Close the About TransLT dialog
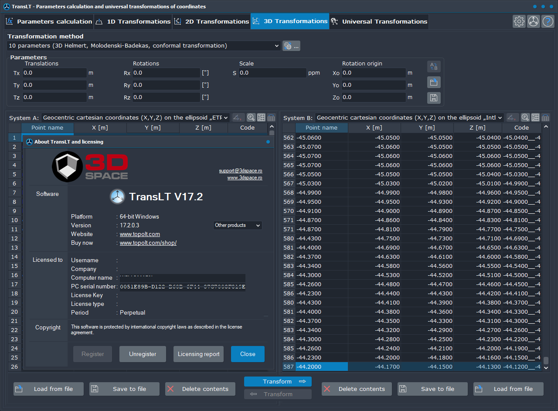Image resolution: width=558 pixels, height=411 pixels. pyautogui.click(x=248, y=354)
